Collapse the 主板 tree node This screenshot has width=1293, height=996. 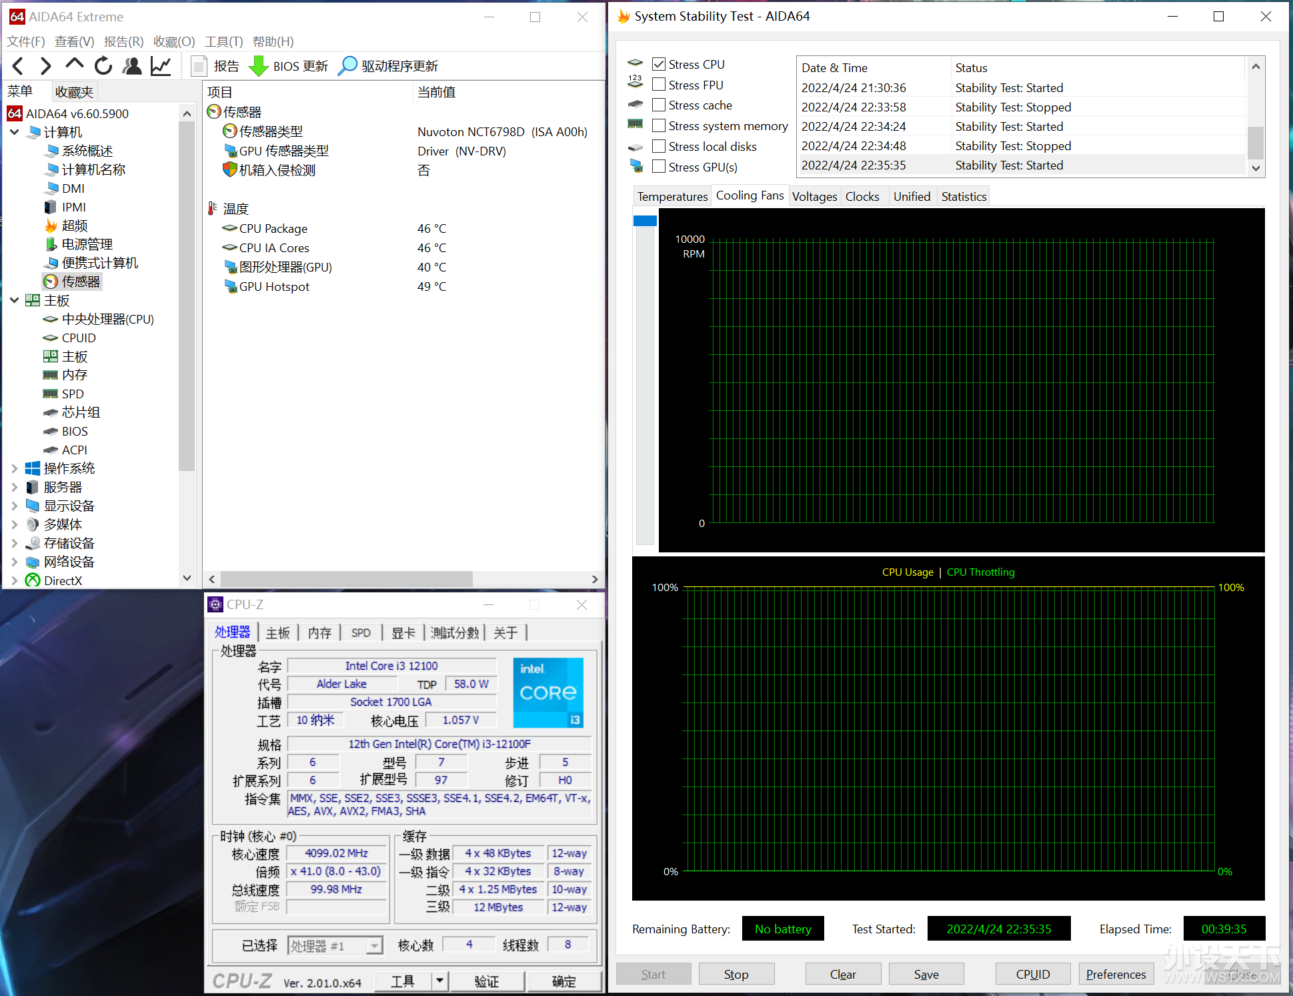pyautogui.click(x=15, y=300)
